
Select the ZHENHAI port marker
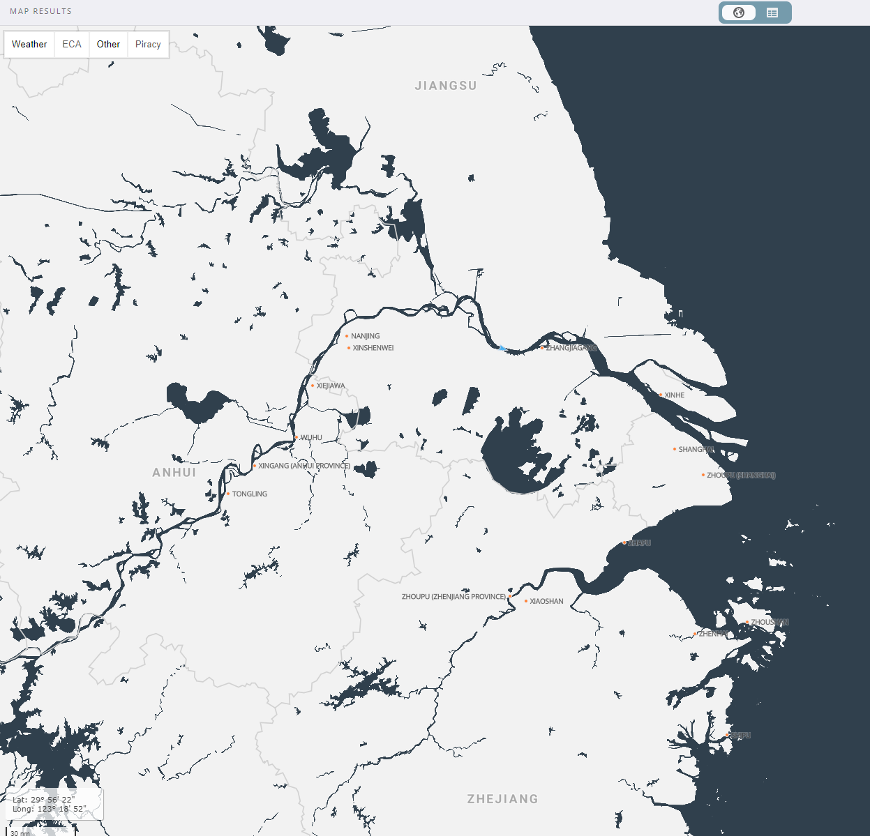[695, 634]
